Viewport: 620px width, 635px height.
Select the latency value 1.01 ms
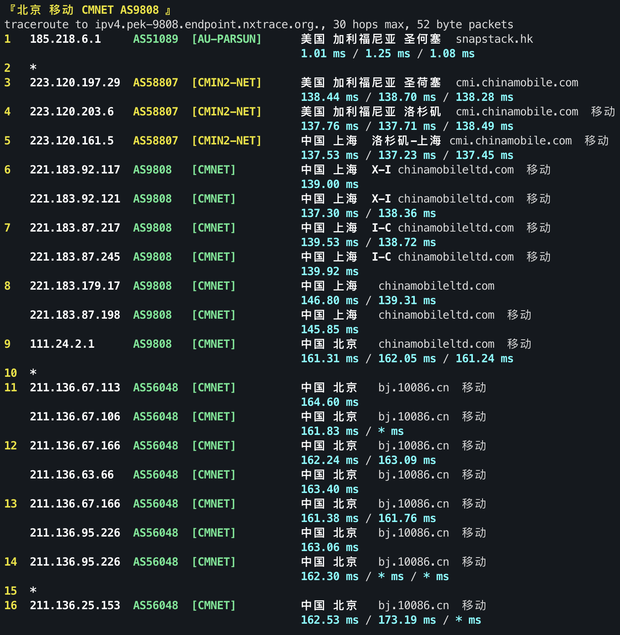coord(323,54)
